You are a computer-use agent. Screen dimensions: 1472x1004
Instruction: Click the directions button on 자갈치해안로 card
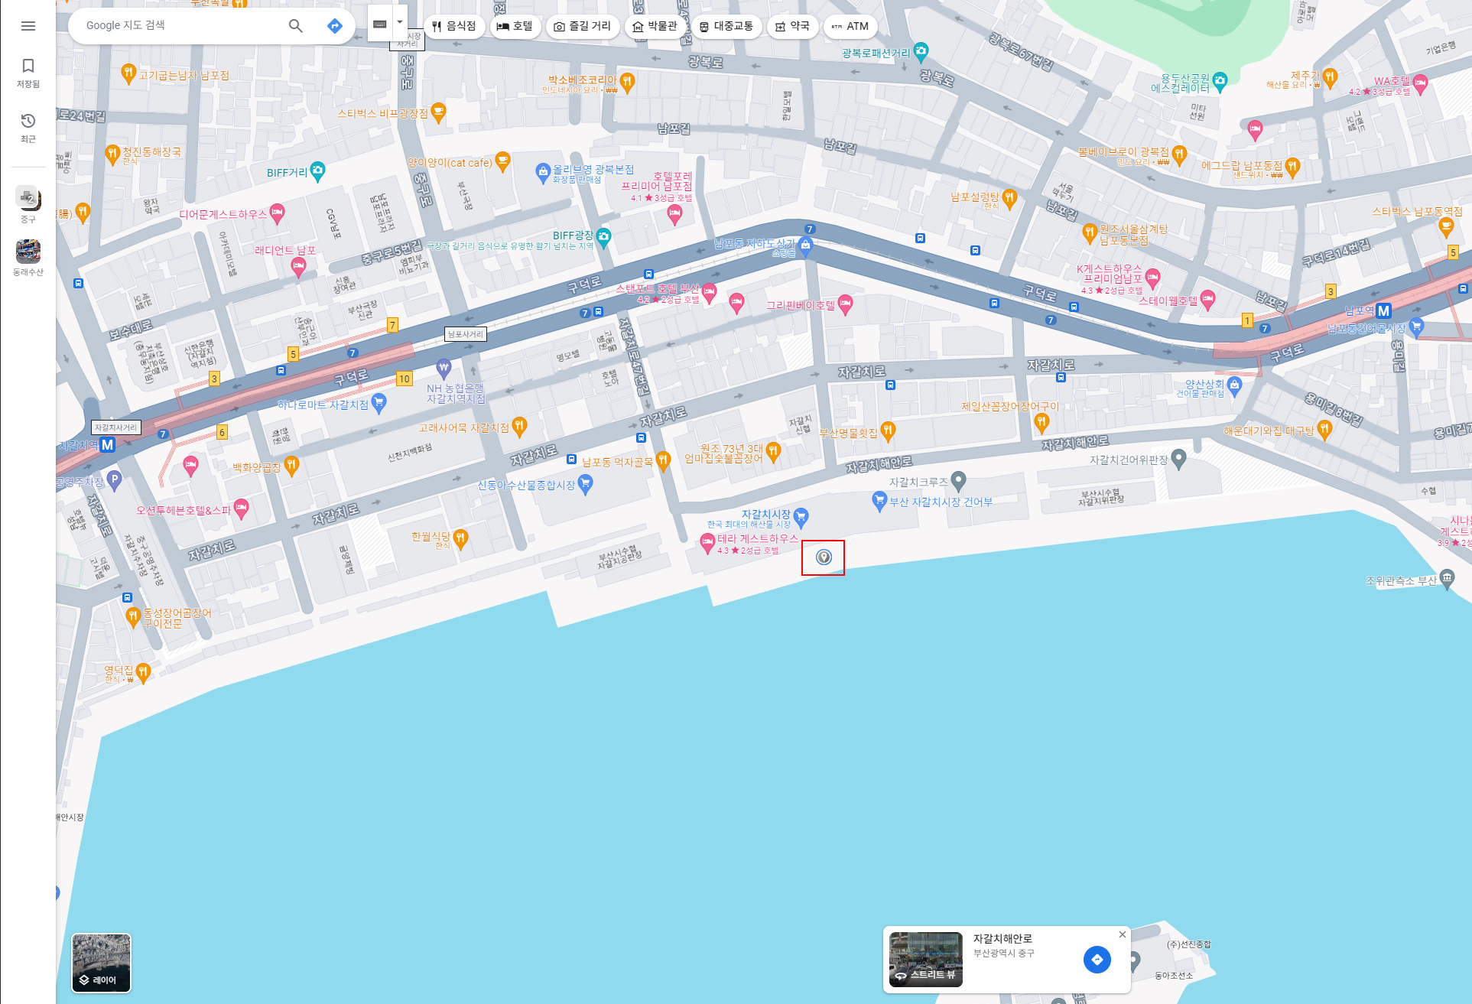click(x=1097, y=959)
